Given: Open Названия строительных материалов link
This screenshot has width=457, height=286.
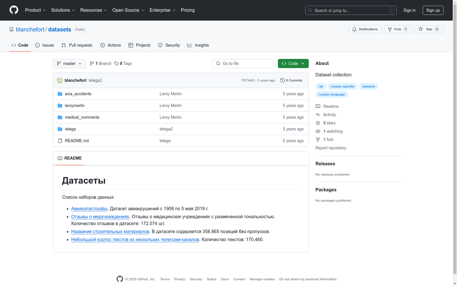Looking at the screenshot, I should 110,232.
